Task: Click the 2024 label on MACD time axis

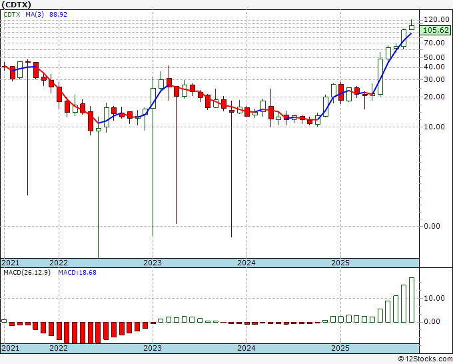Action: [246, 348]
